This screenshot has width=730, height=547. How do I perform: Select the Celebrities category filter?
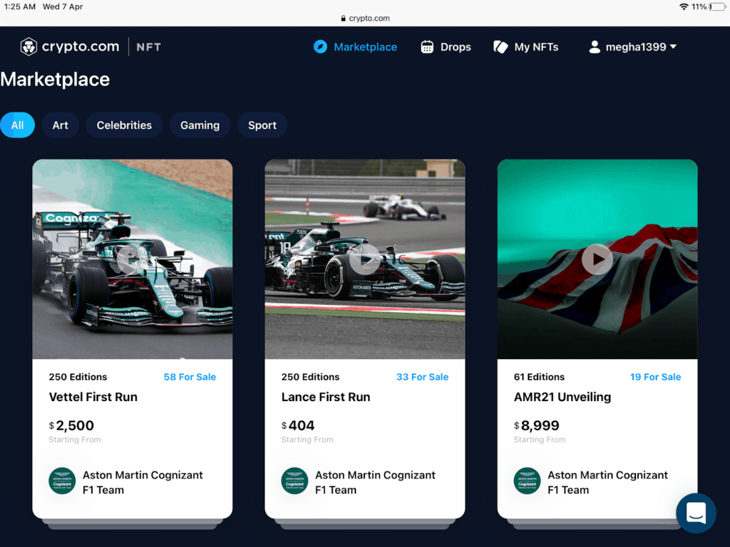[124, 125]
